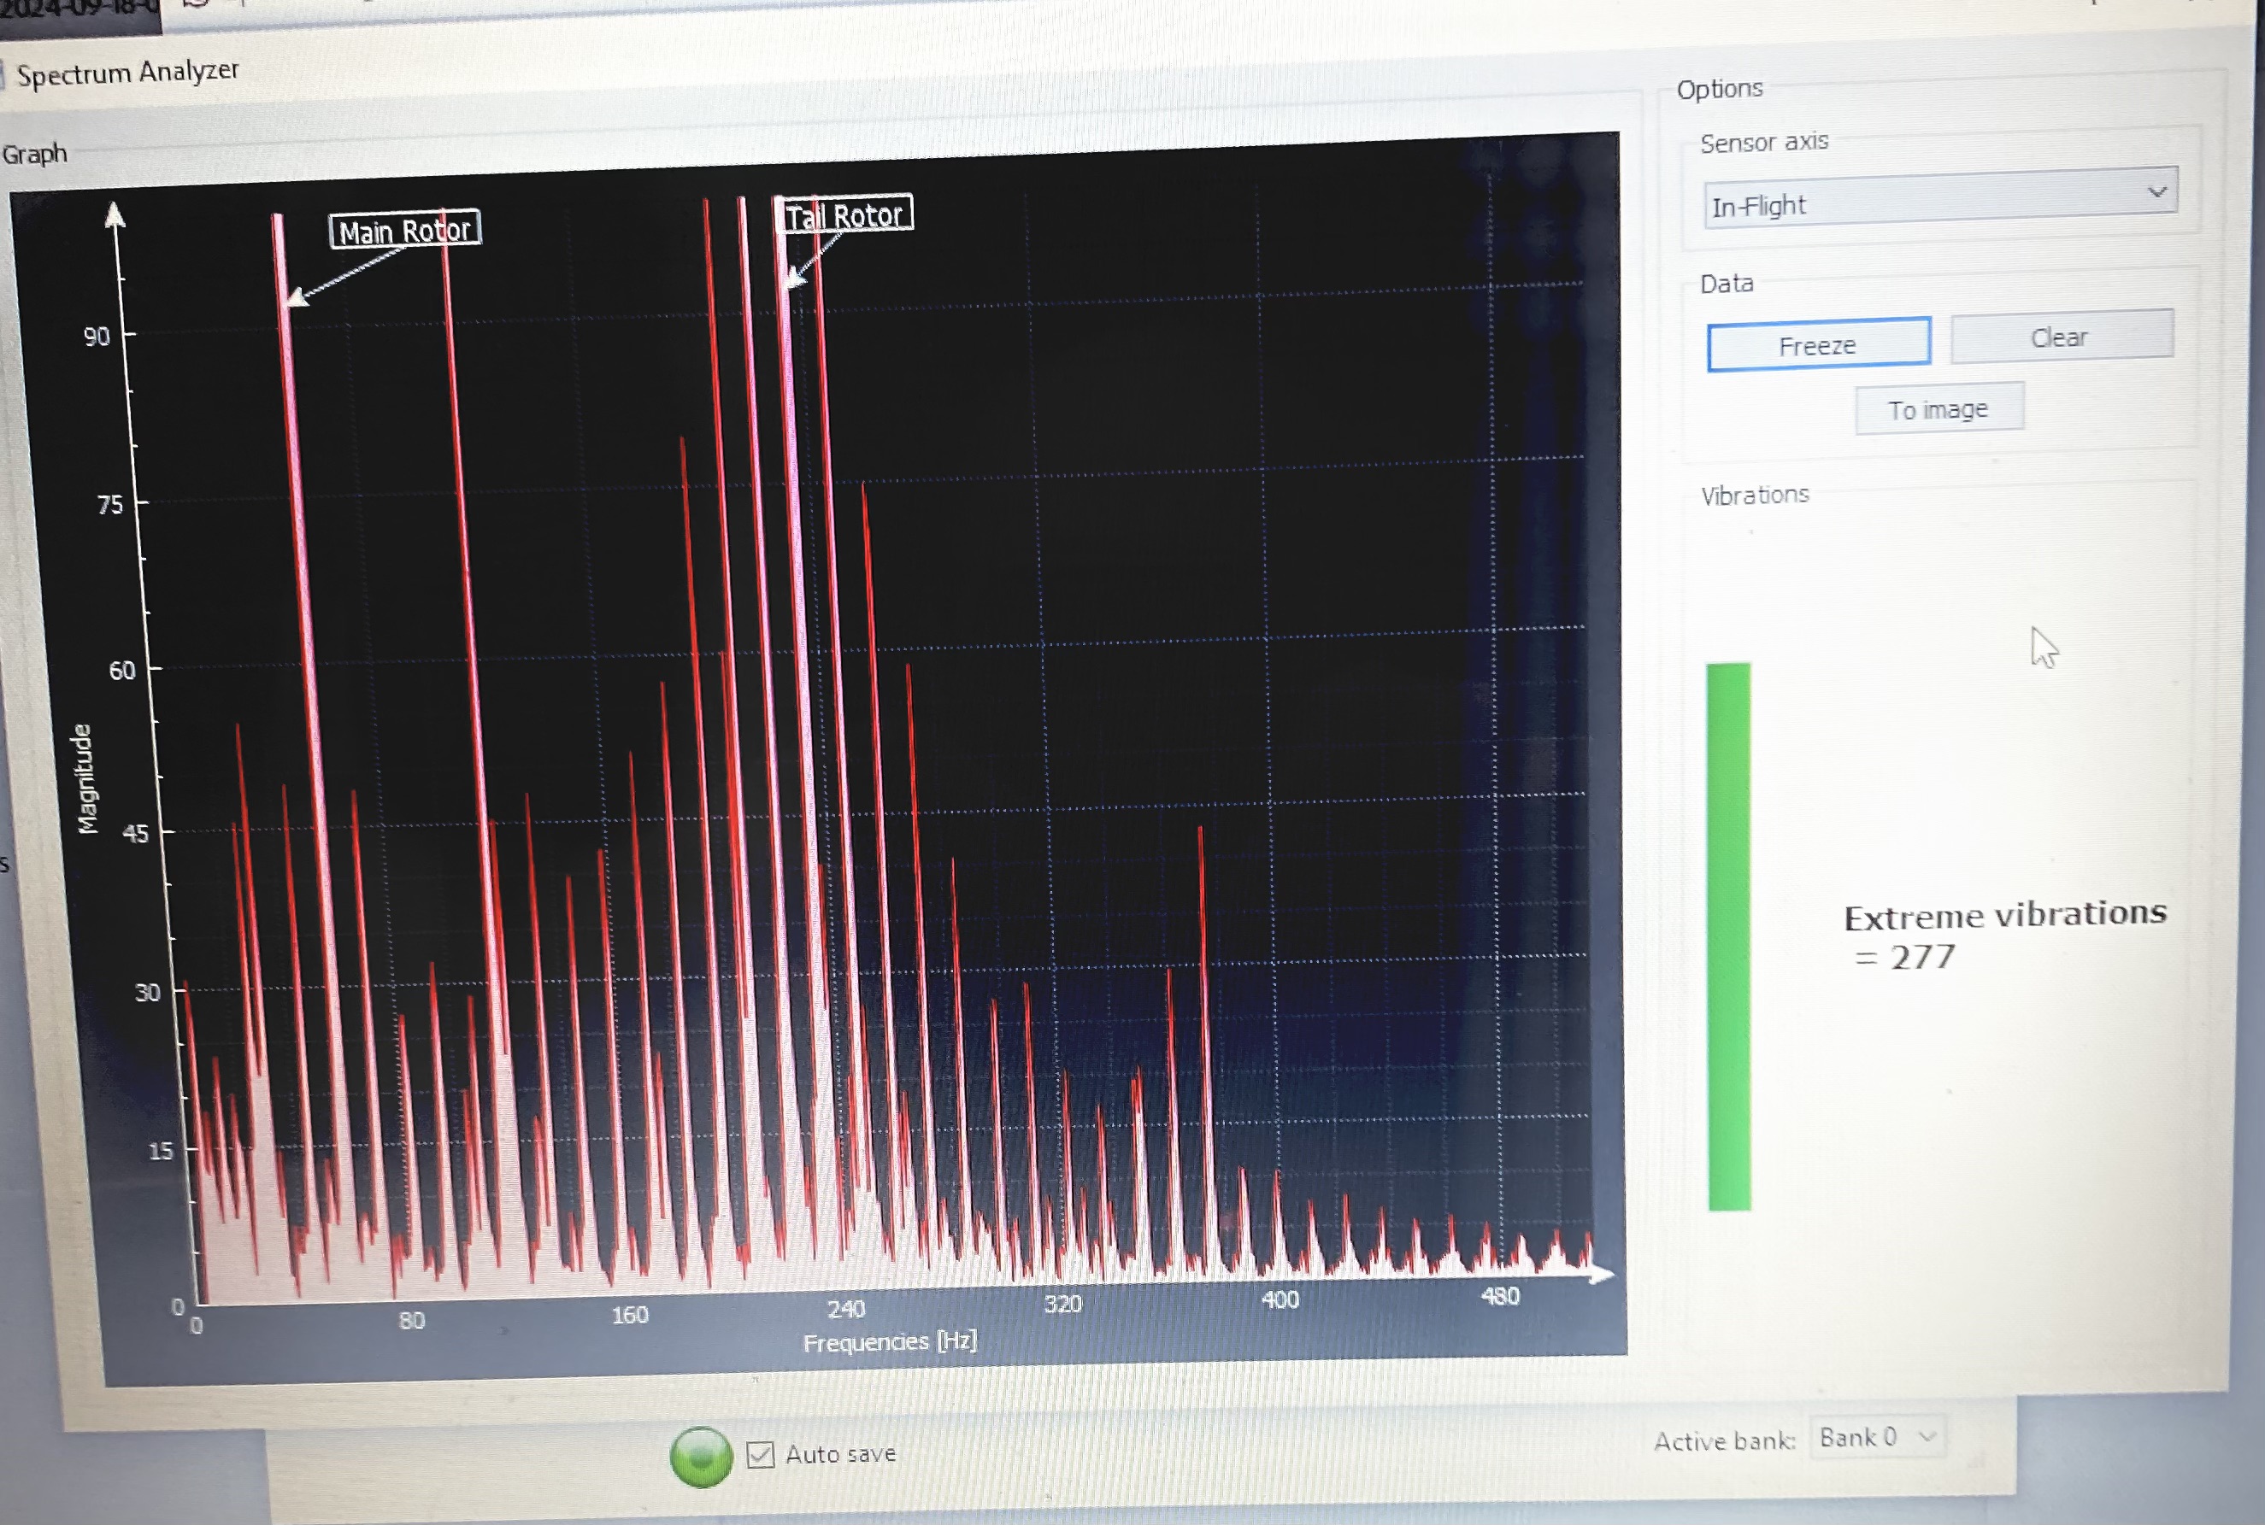Toggle the Auto save checkbox
Viewport: 2265px width, 1525px height.
[761, 1455]
